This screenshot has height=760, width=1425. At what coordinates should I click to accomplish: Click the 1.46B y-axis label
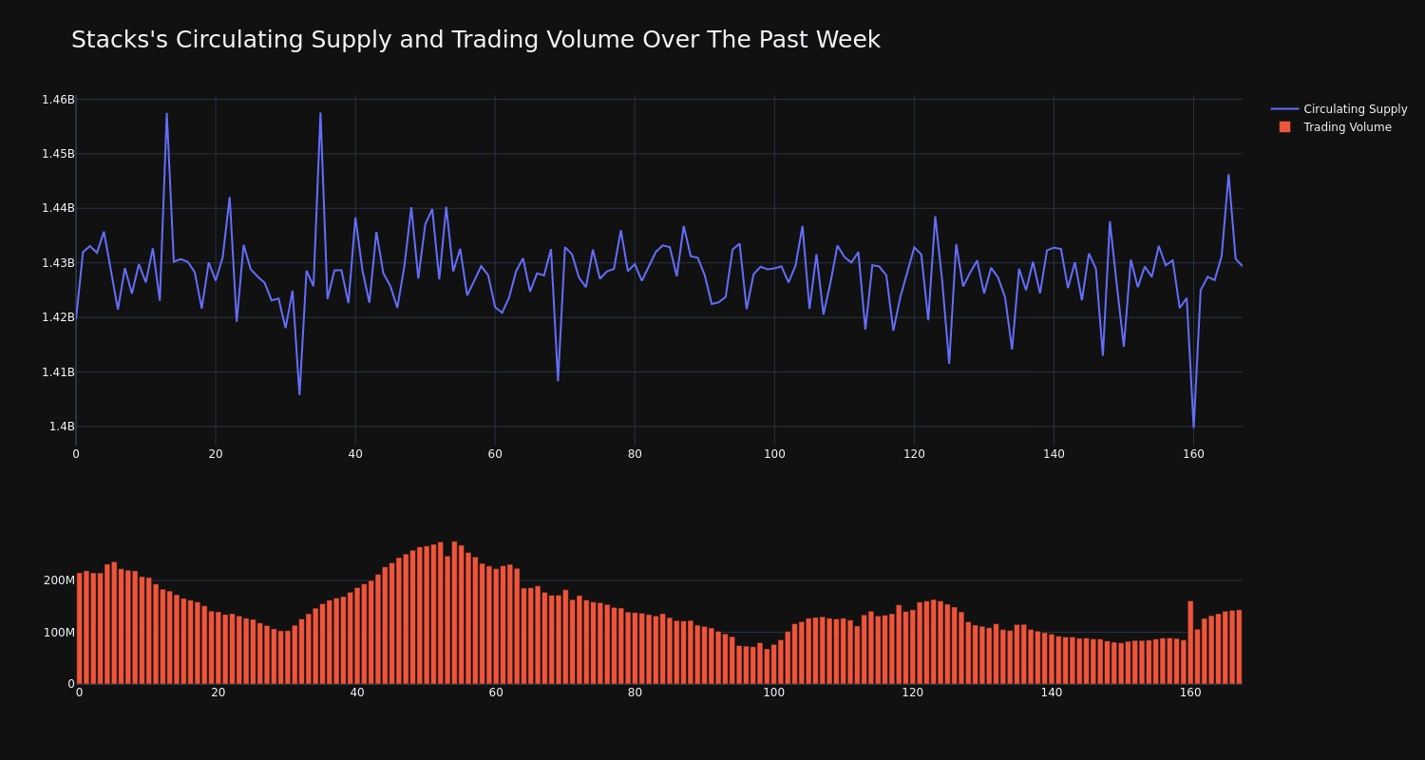tap(58, 100)
